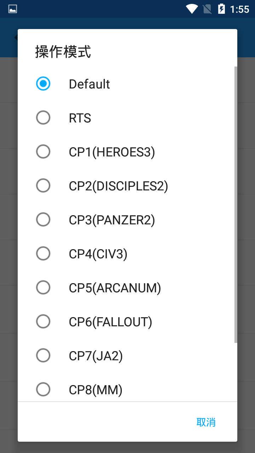
Task: Tap the RTS label text
Action: 80,118
